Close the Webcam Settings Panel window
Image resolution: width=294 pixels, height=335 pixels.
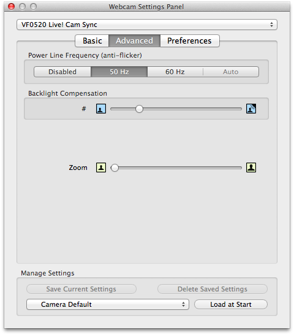(x=11, y=7)
